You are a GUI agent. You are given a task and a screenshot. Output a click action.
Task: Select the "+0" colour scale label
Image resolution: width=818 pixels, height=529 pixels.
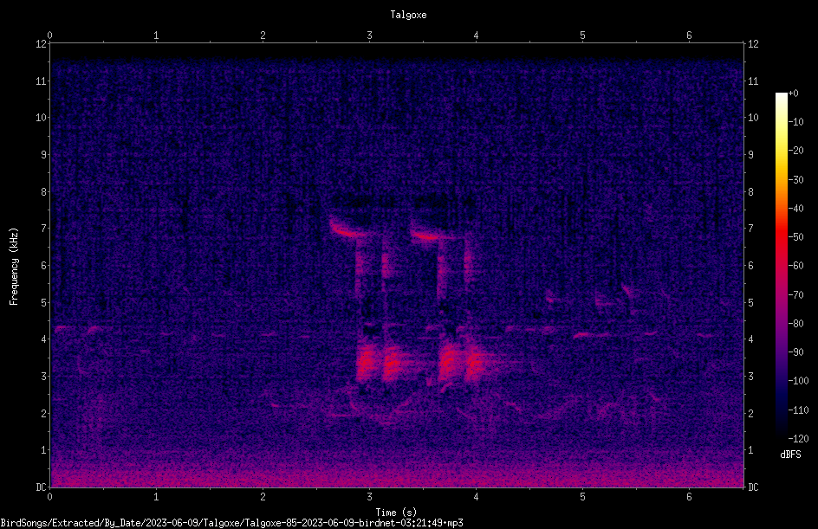[x=793, y=94]
